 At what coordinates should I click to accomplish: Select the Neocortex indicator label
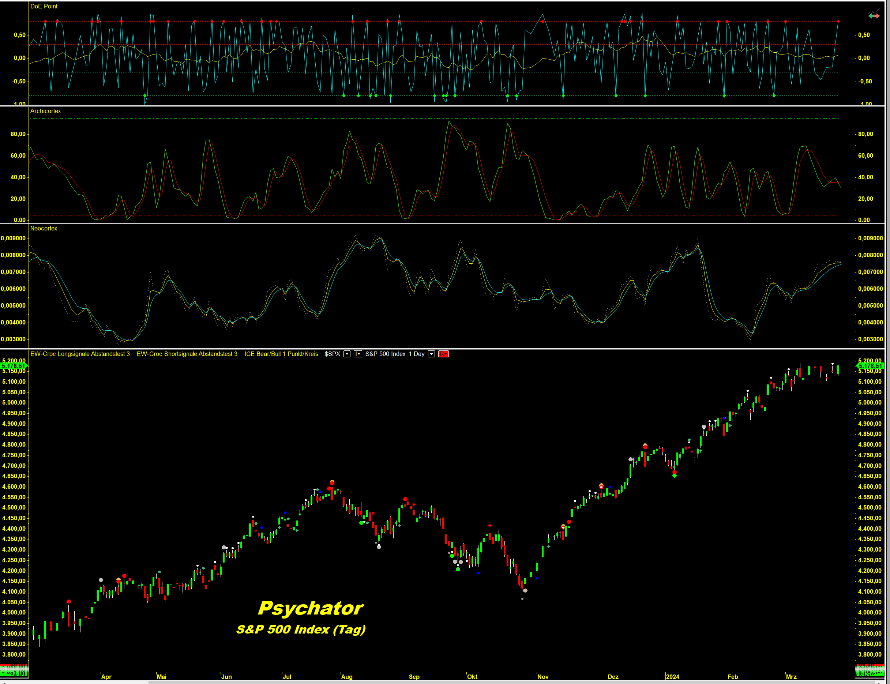coord(44,228)
